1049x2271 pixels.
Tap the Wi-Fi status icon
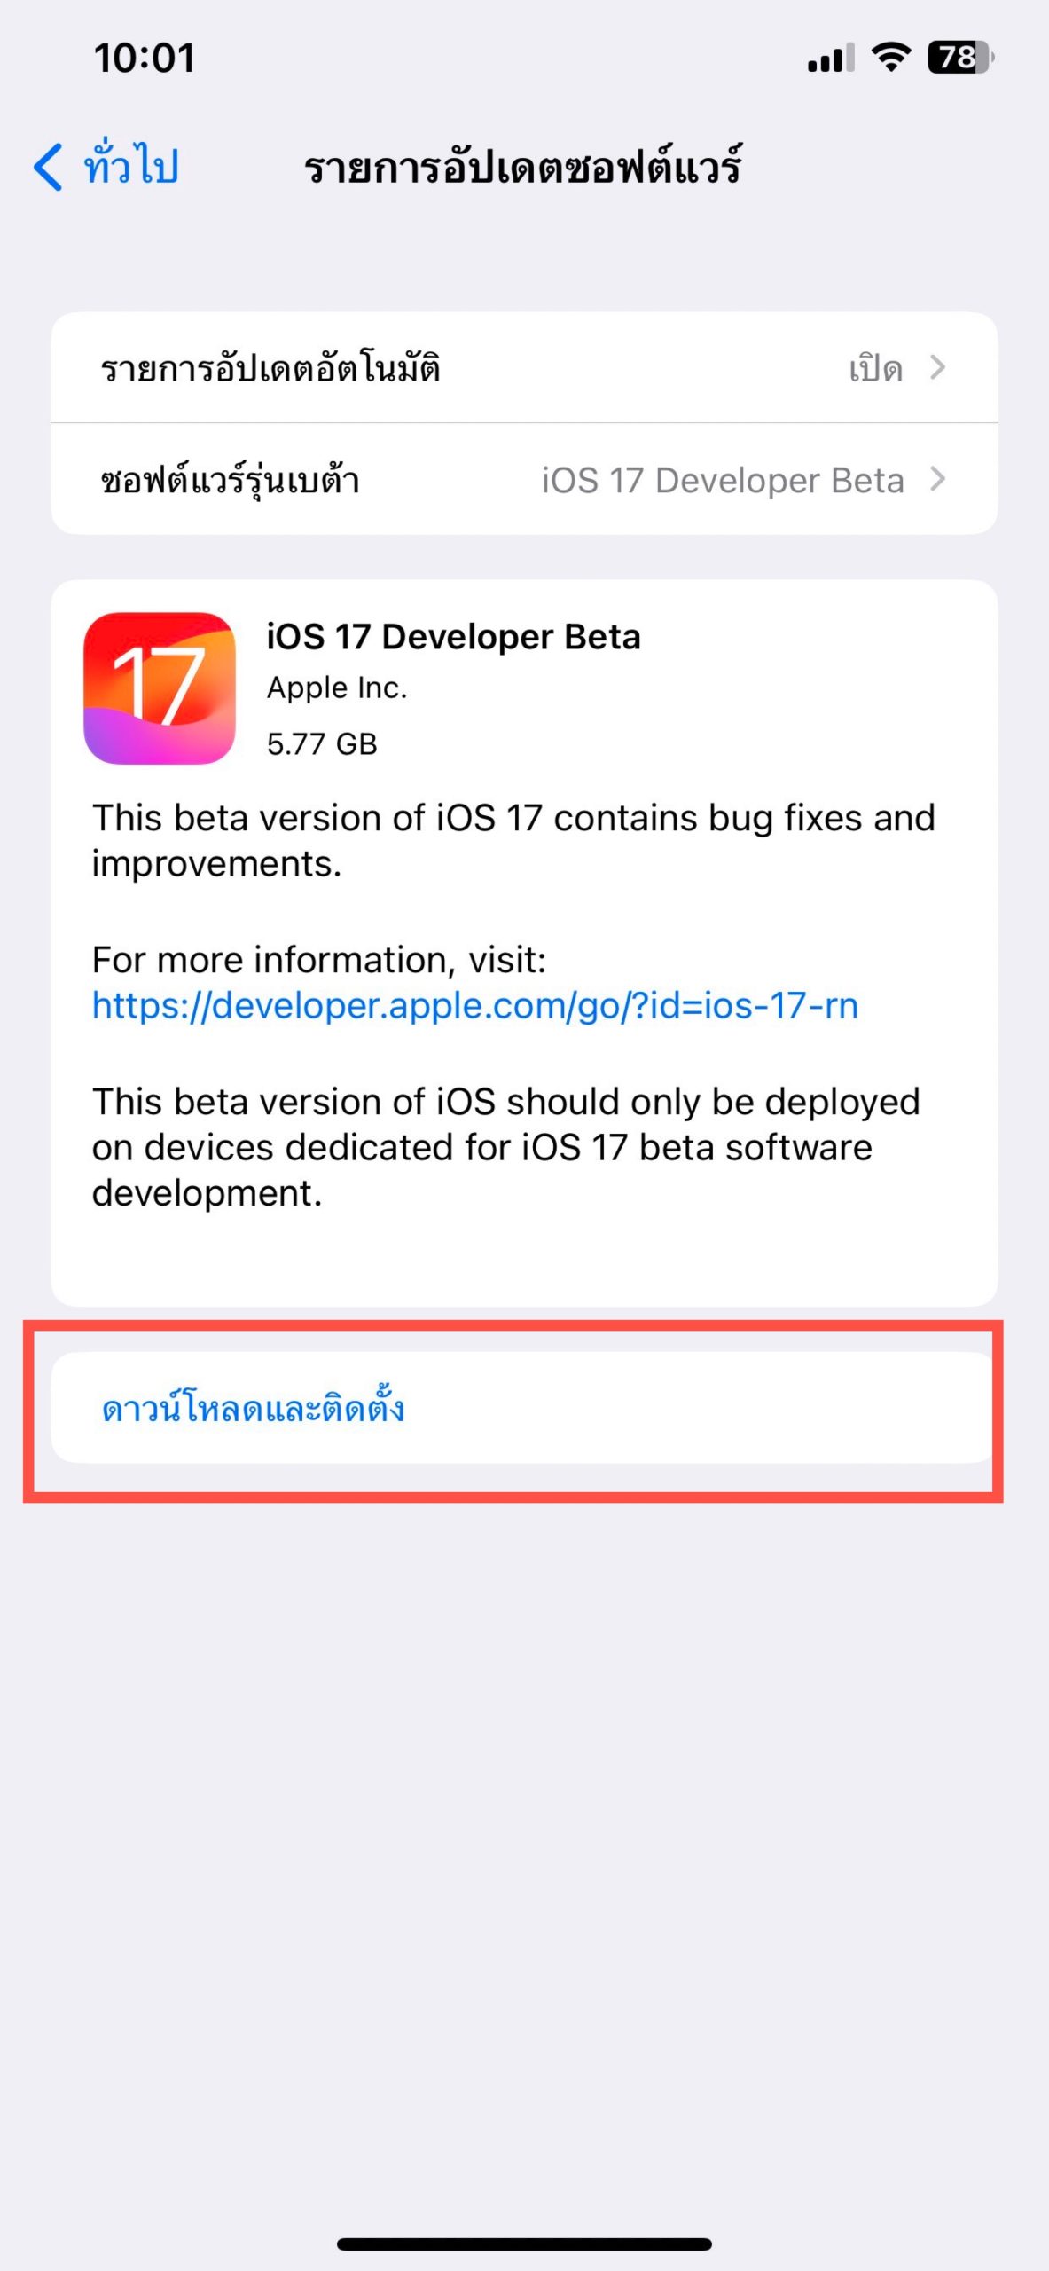pos(890,58)
